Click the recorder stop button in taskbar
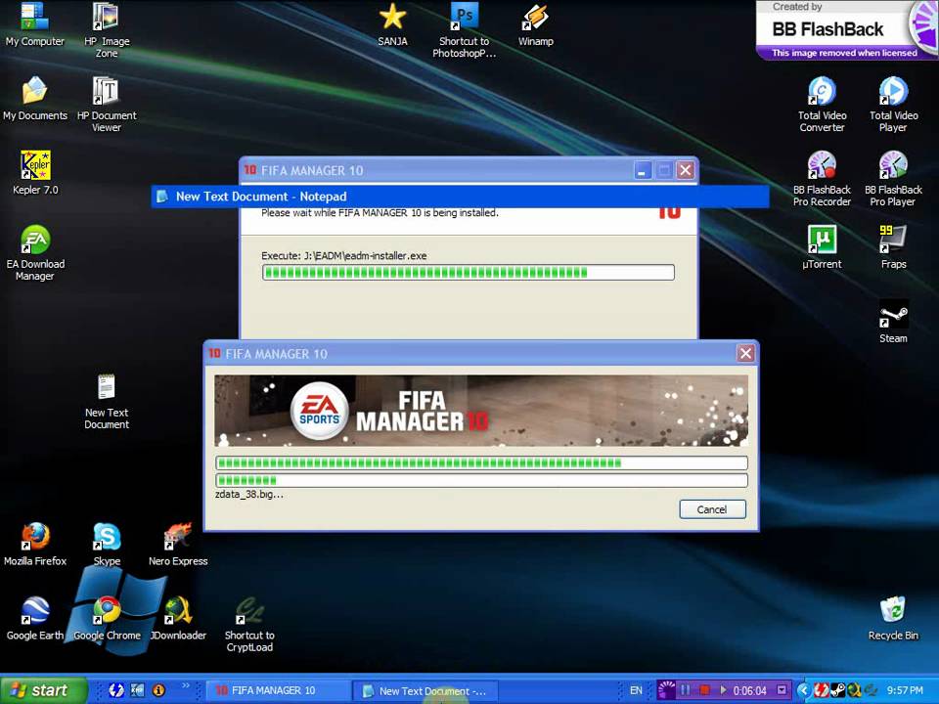Viewport: 939px width, 704px height. click(x=703, y=690)
